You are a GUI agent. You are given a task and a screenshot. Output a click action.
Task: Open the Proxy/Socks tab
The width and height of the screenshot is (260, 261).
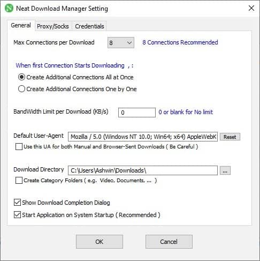53,26
